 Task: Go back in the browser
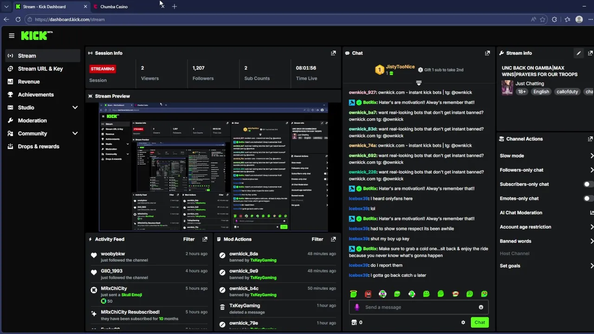click(6, 19)
